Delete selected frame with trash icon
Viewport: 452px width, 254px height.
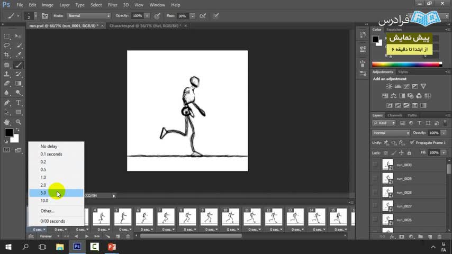pos(128,237)
